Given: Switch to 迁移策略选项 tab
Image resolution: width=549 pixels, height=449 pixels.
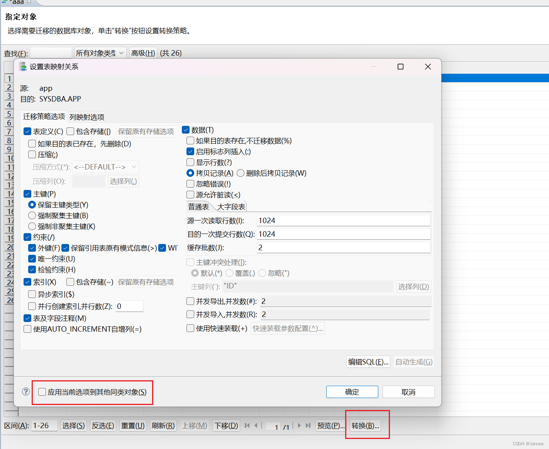Looking at the screenshot, I should (44, 116).
